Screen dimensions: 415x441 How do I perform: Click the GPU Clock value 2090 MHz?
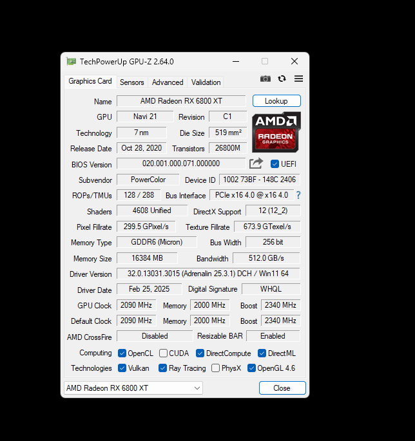(136, 305)
